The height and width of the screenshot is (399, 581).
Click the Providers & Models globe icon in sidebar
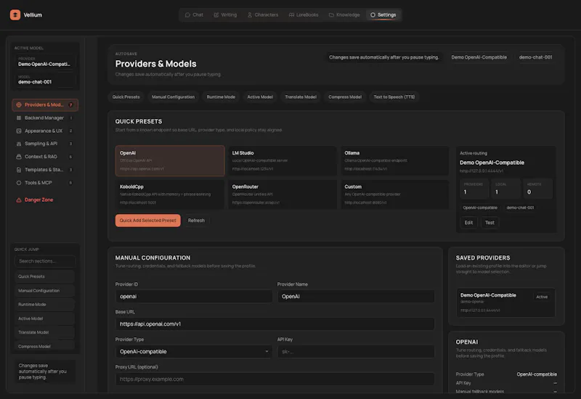[19, 104]
